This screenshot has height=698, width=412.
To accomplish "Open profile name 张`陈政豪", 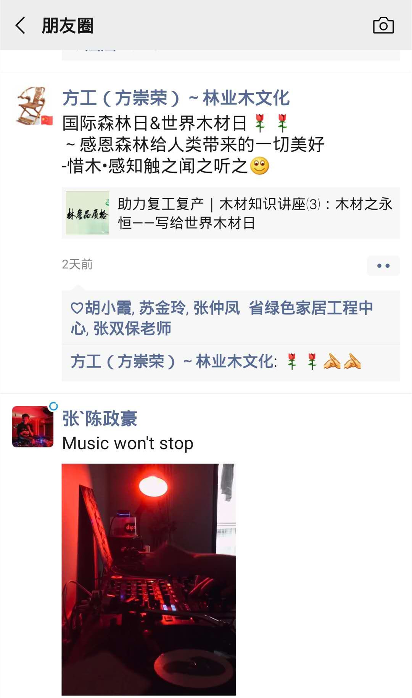I will coord(100,418).
